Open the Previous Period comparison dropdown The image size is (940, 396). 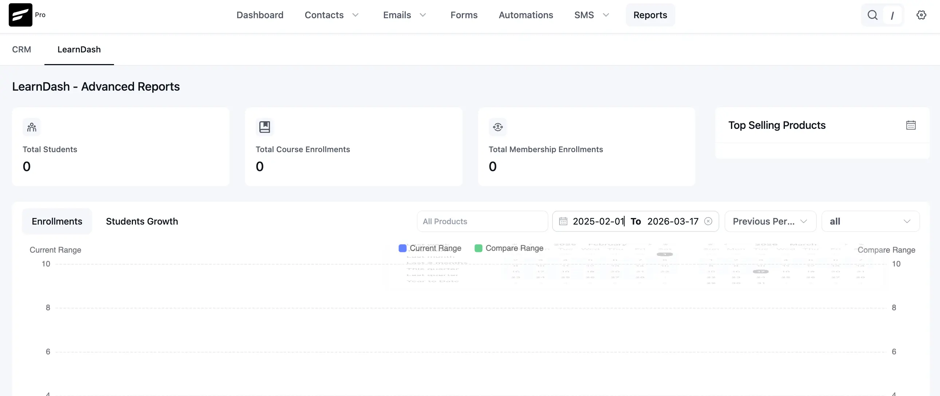(770, 221)
